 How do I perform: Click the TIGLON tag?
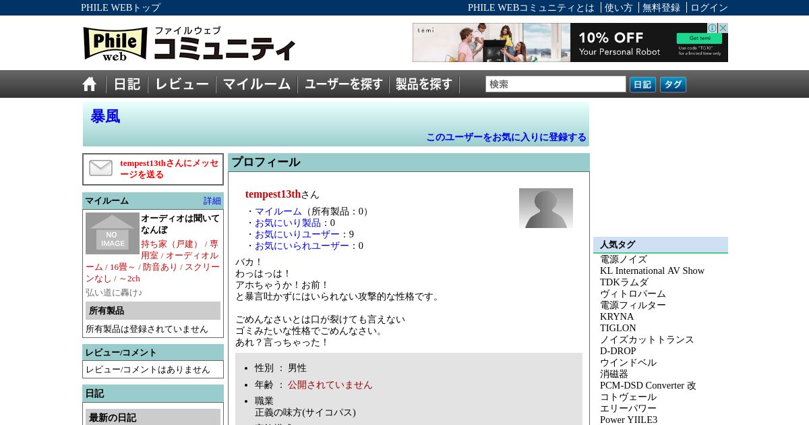click(x=618, y=328)
